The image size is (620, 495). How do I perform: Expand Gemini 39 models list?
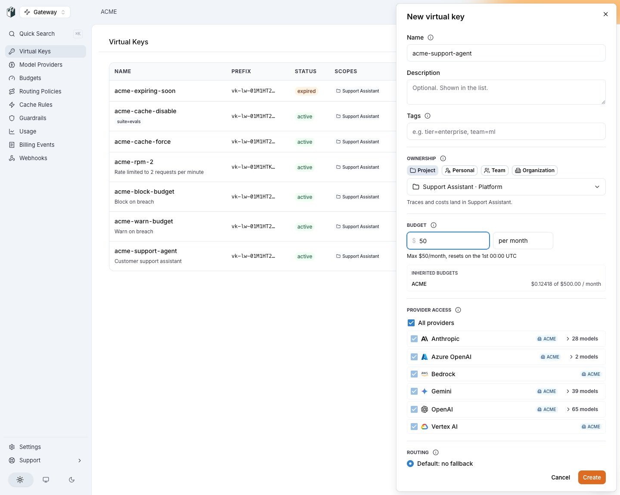582,391
